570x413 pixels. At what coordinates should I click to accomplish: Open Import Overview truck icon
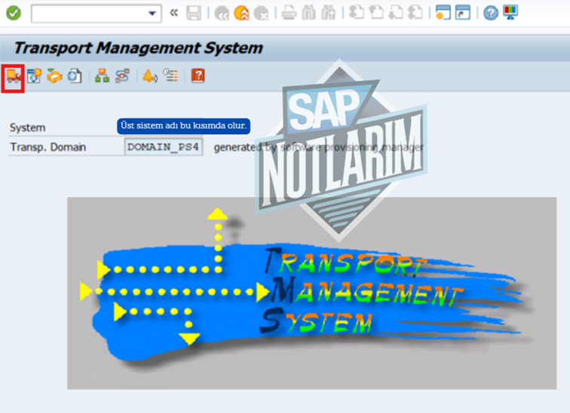(x=14, y=77)
